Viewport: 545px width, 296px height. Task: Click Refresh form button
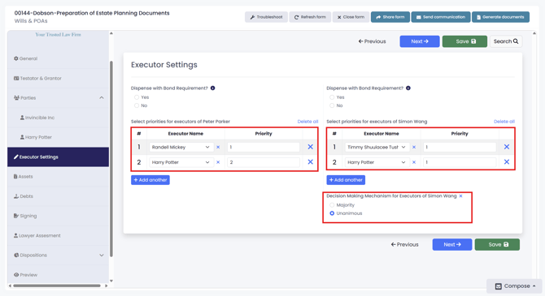point(310,17)
